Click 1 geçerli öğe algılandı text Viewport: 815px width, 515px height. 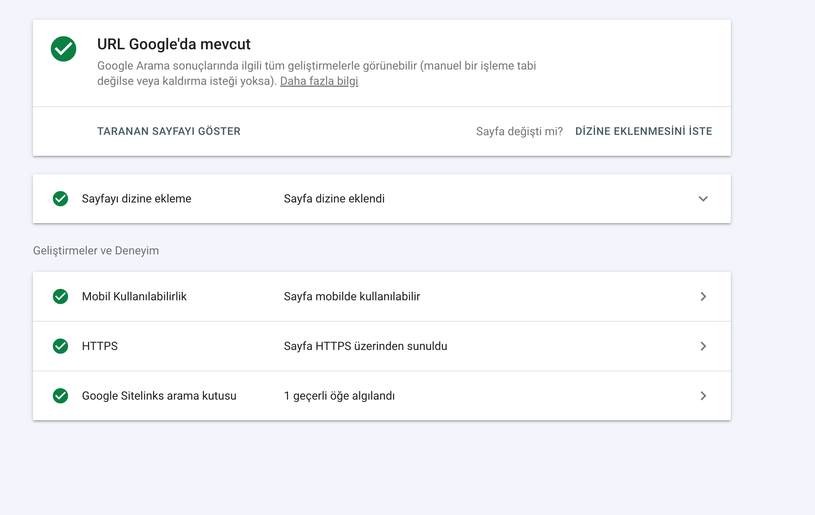pos(339,396)
